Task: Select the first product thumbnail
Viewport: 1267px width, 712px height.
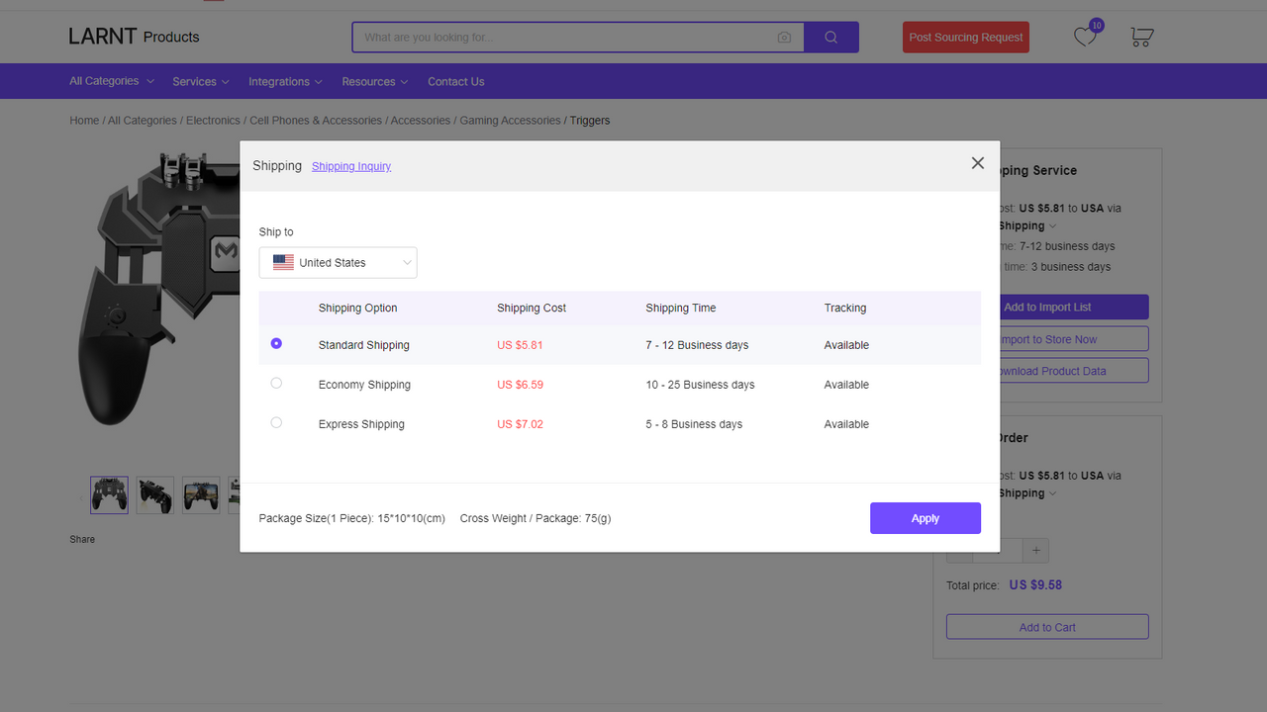Action: pos(109,494)
